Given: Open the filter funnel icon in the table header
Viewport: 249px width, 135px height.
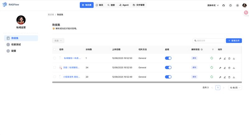Looking at the screenshot, I should pyautogui.click(x=213, y=50).
